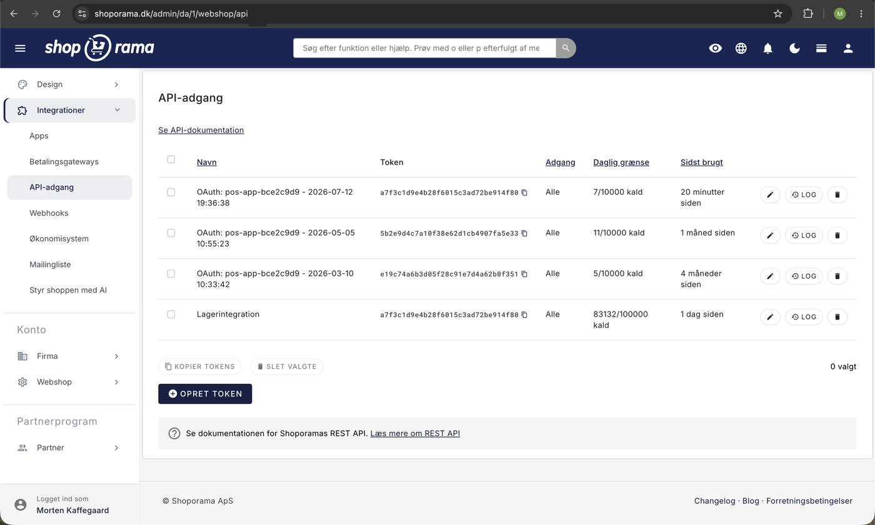Open Mailingliste in the sidebar
875x525 pixels.
point(50,265)
